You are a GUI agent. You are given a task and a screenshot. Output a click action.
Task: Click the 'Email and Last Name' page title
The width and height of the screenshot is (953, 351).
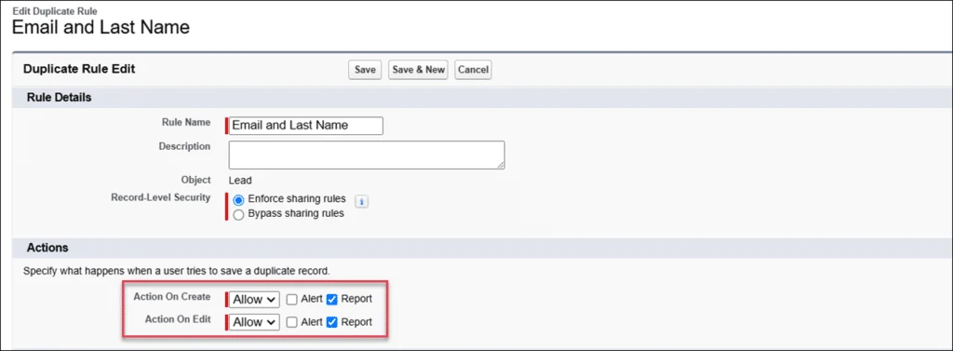pos(101,27)
